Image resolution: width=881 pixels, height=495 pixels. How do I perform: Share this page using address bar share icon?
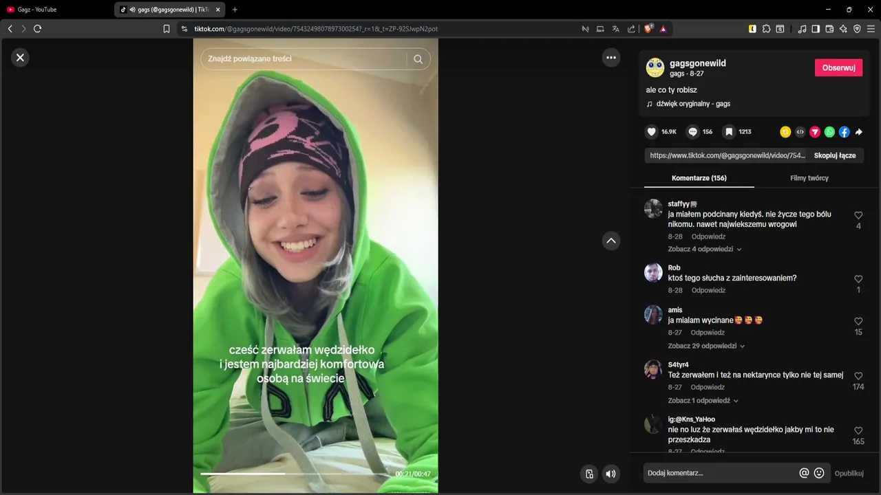631,29
